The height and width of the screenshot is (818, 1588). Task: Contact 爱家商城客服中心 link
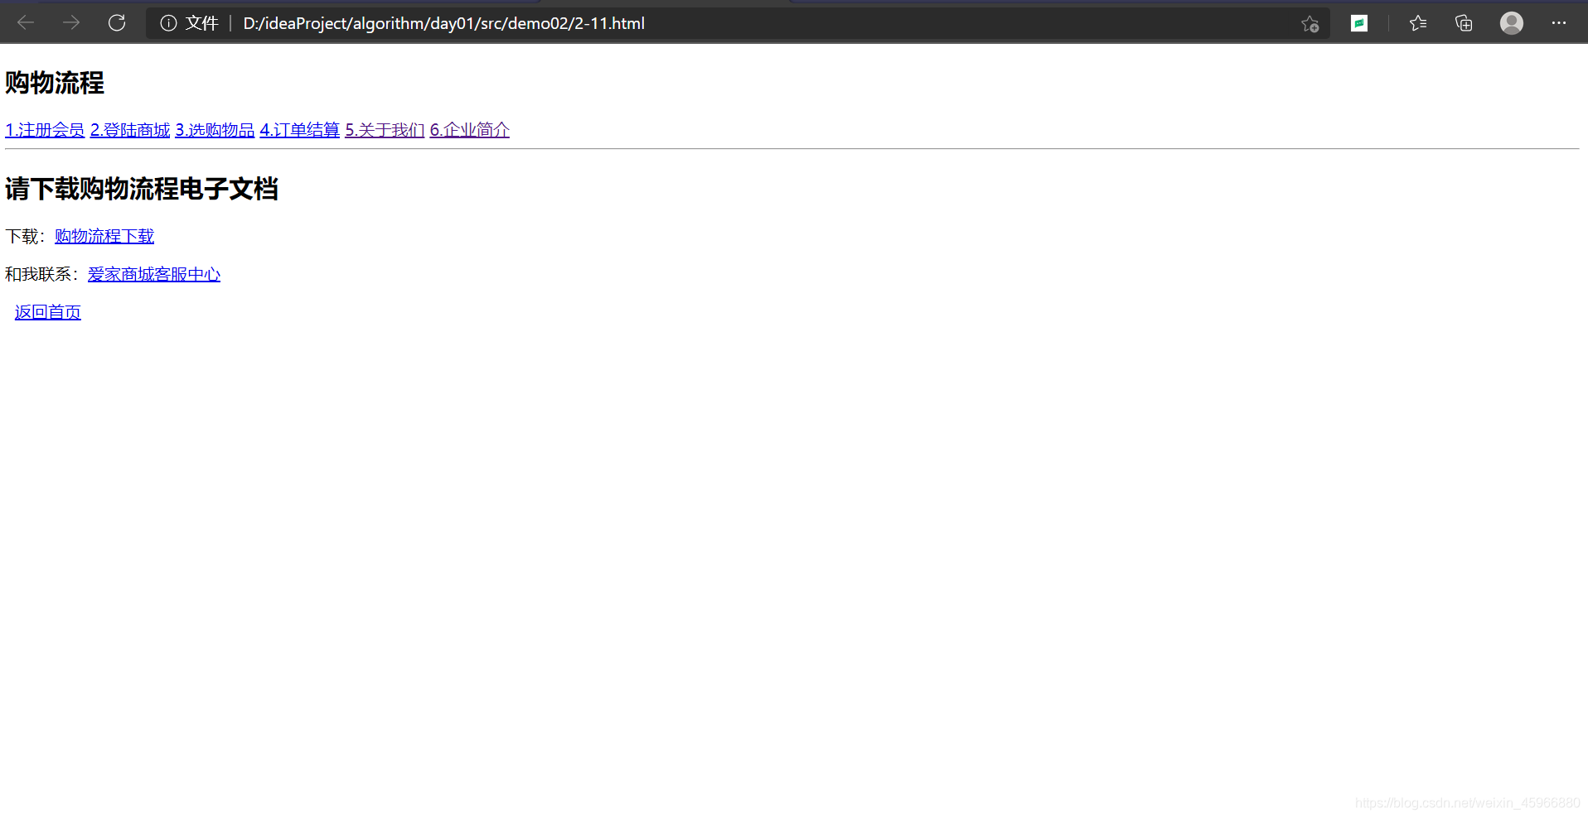click(x=154, y=274)
